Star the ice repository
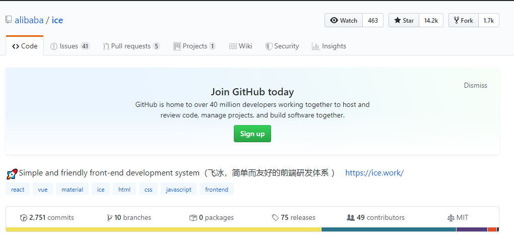This screenshot has width=514, height=238. [x=404, y=20]
